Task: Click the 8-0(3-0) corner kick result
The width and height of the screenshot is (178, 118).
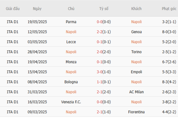Action: click(169, 32)
